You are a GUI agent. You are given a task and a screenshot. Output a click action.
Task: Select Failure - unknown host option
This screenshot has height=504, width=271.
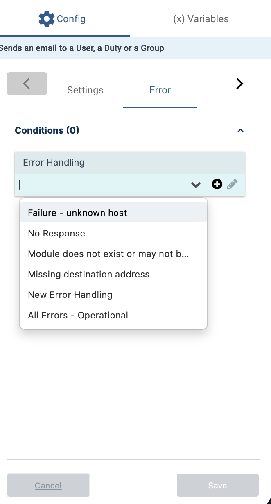[77, 213]
